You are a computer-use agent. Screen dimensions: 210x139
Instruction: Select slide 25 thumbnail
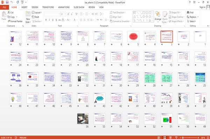(x=200, y=78)
